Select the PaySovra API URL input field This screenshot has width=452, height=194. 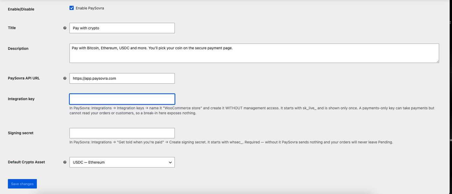[122, 78]
